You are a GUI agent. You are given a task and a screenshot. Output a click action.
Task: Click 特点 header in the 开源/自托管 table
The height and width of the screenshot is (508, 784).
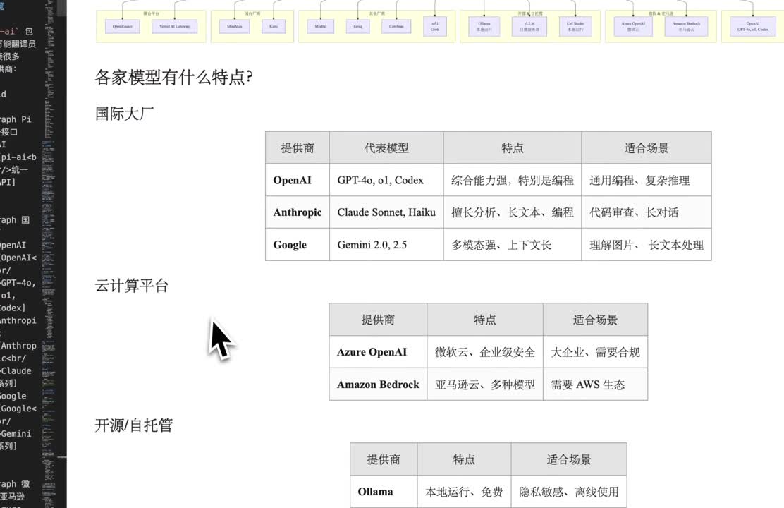point(464,459)
